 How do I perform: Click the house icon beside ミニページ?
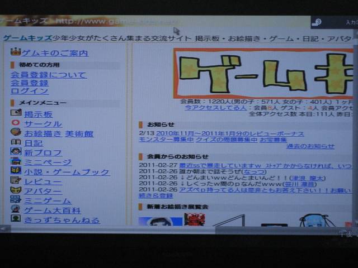pyautogui.click(x=16, y=162)
